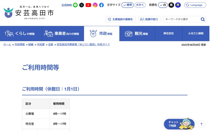Open the チャットで相談 chat mascot button

click(179, 124)
